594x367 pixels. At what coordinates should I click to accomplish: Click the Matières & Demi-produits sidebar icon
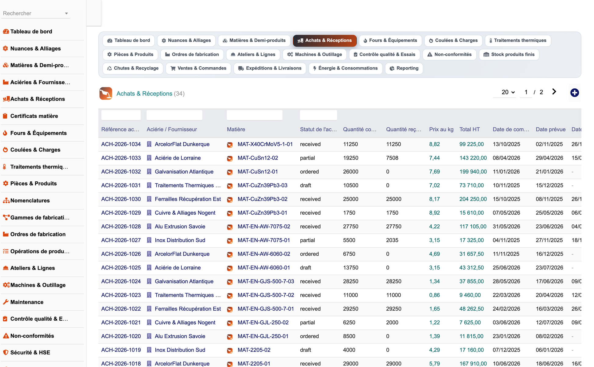click(5, 65)
